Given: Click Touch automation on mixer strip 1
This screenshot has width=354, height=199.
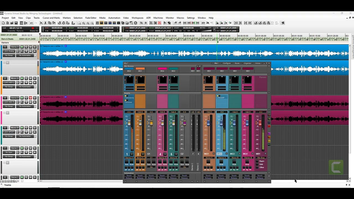Looking at the screenshot, I should click(129, 176).
